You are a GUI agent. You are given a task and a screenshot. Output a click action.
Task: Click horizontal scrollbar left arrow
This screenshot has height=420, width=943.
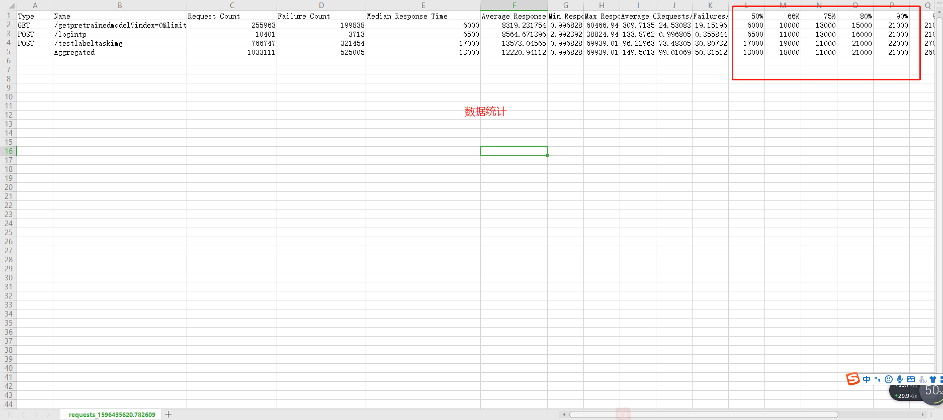[564, 414]
